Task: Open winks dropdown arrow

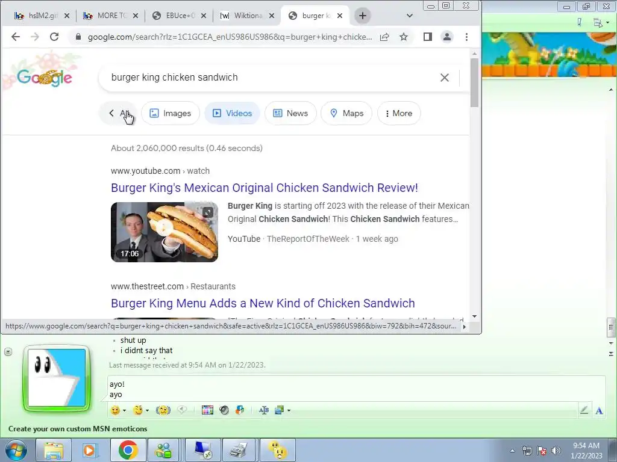Action: point(147,410)
